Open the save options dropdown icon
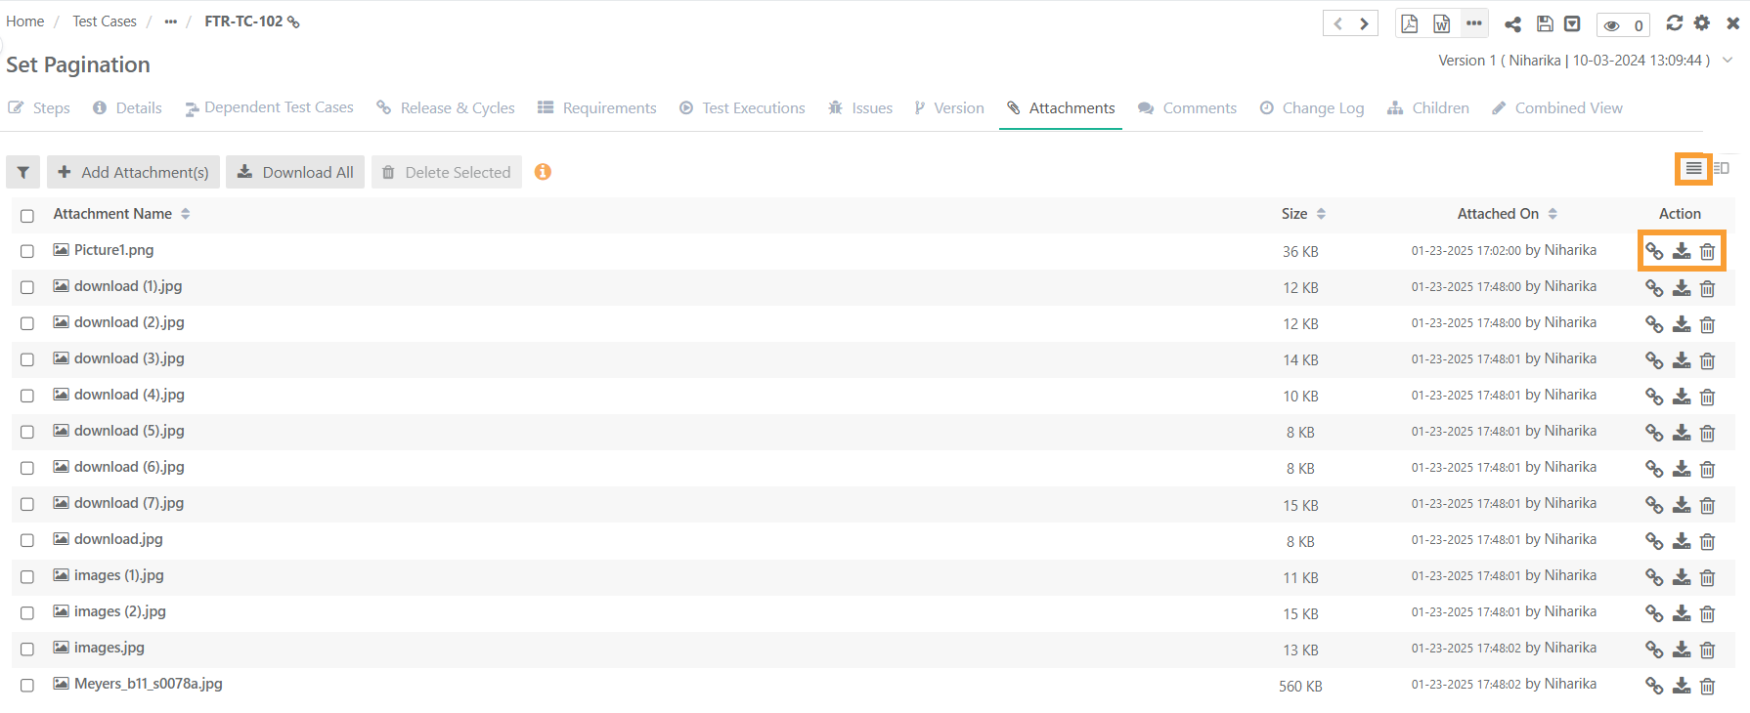This screenshot has width=1750, height=713. (1572, 23)
